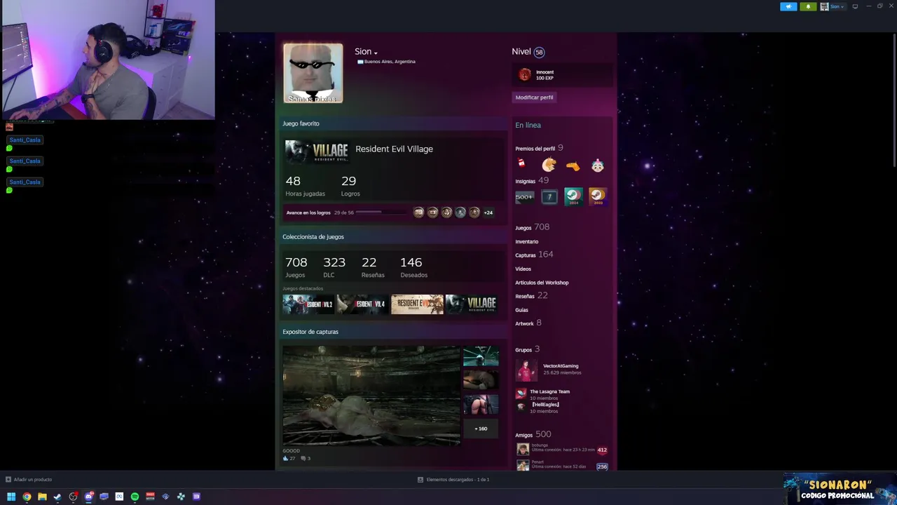Open the orange pointing hand profile award

pos(573,166)
